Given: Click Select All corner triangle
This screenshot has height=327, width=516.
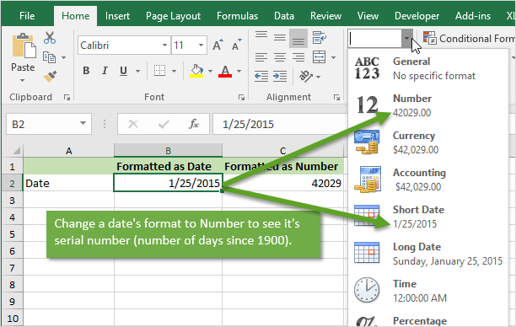Looking at the screenshot, I should [x=16, y=151].
